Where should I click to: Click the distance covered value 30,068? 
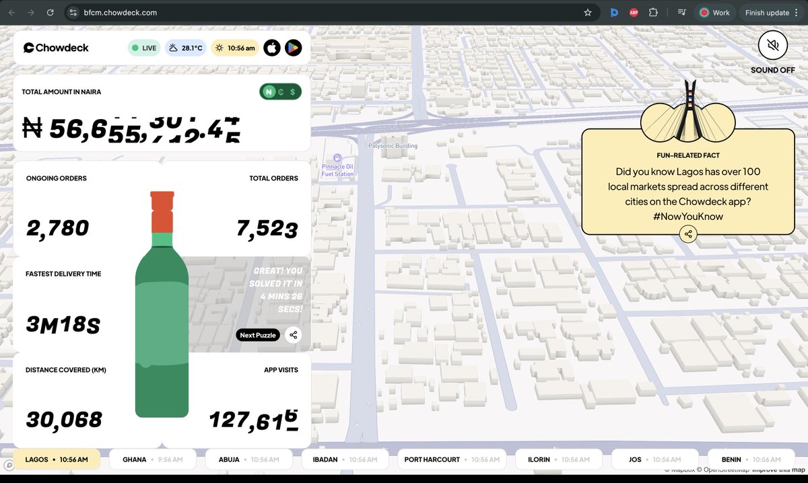pyautogui.click(x=64, y=420)
